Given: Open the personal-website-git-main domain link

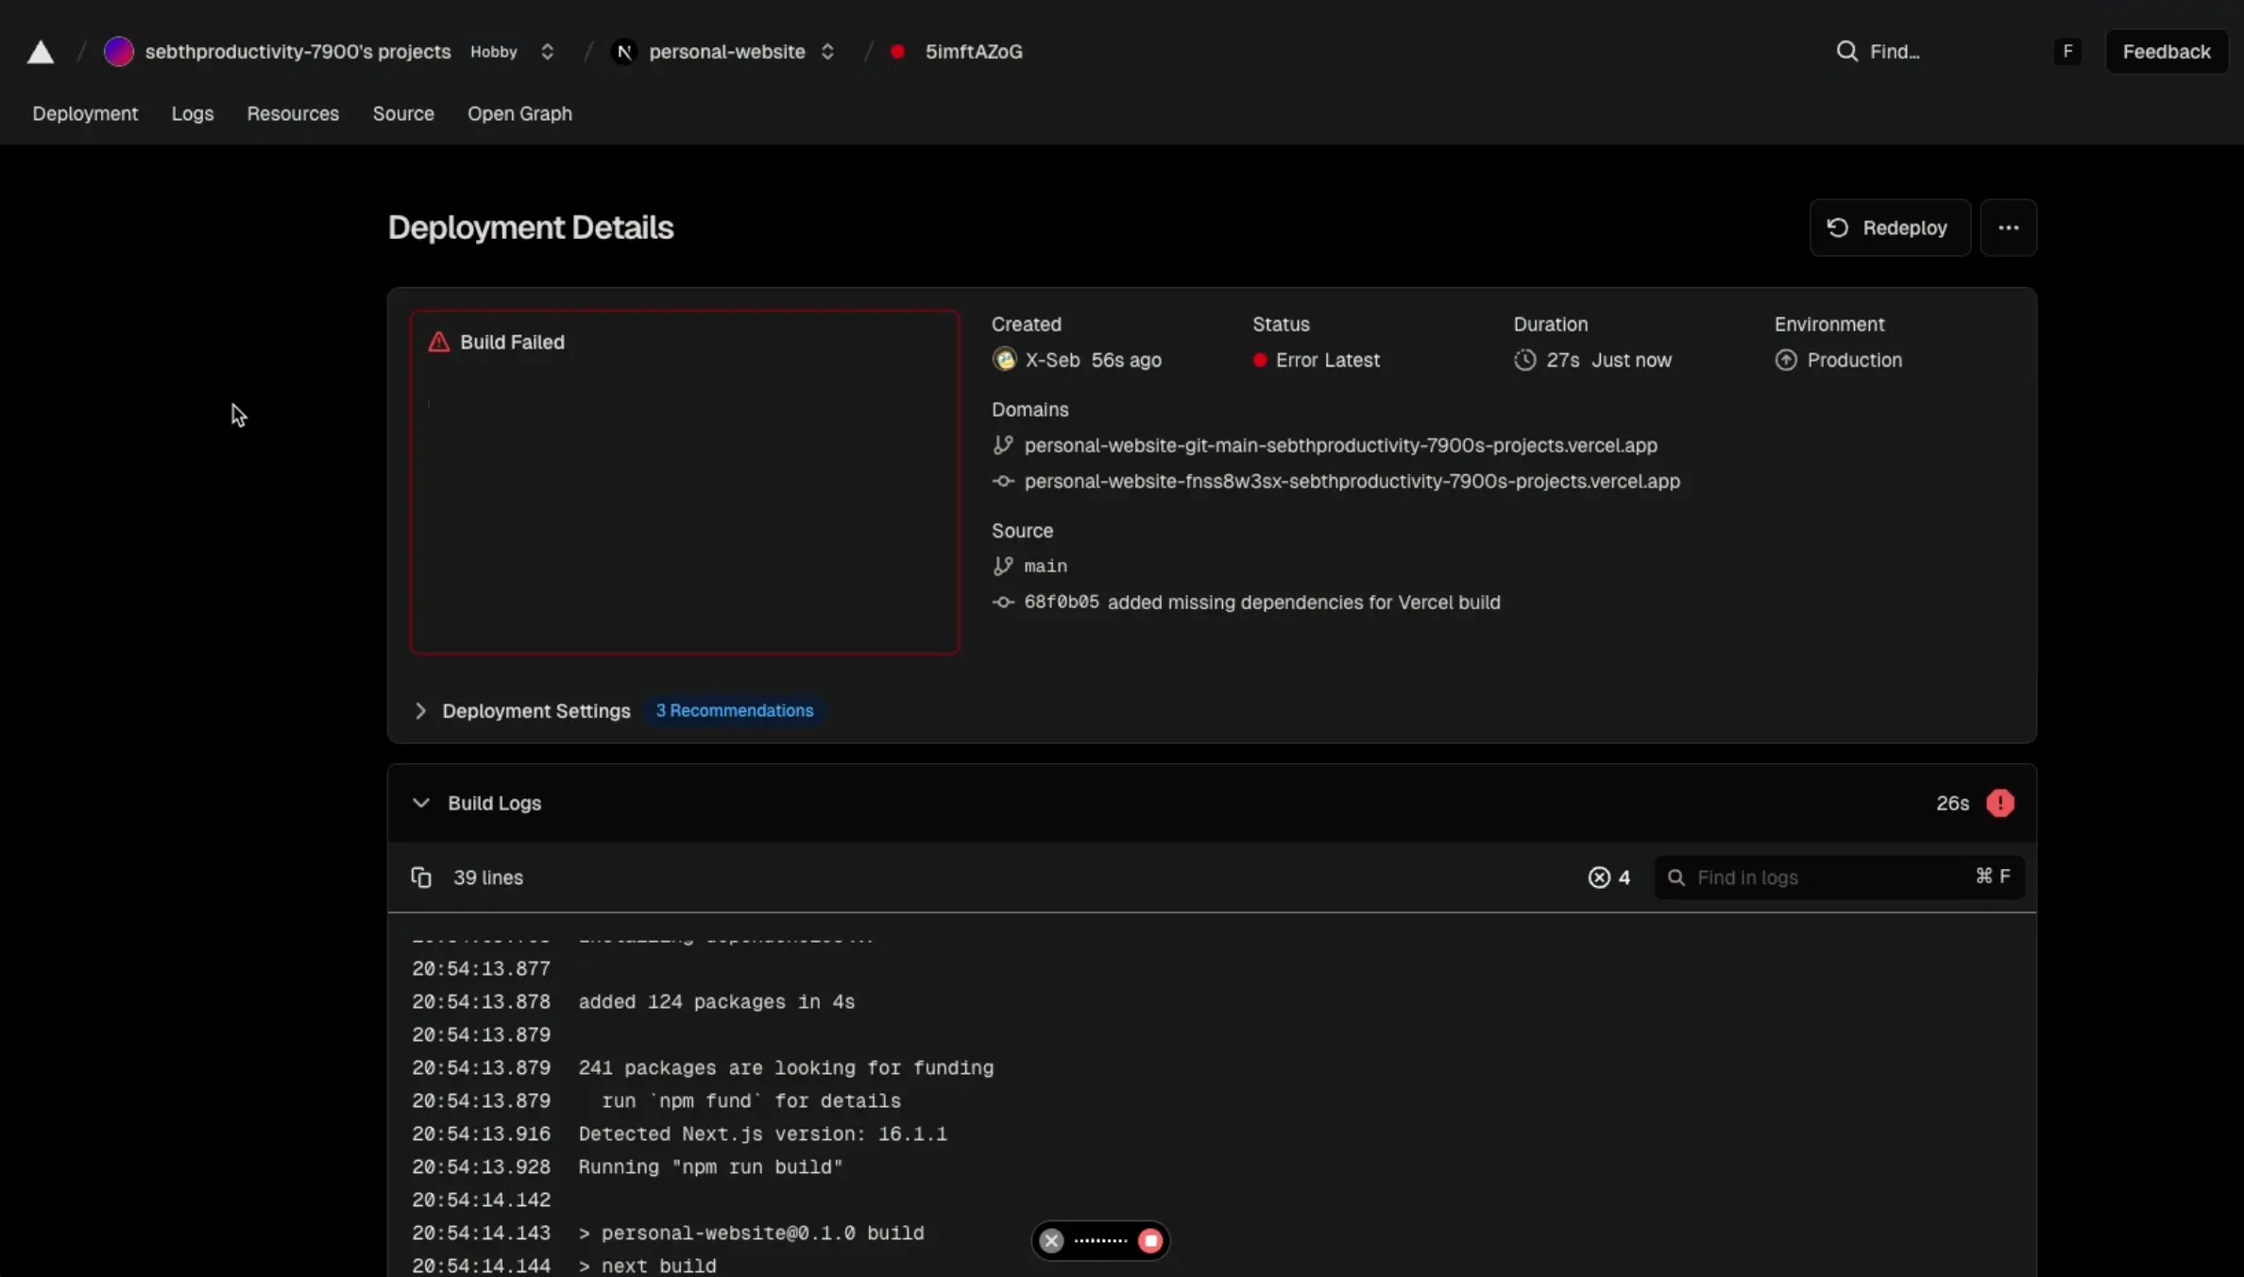Looking at the screenshot, I should [1340, 445].
